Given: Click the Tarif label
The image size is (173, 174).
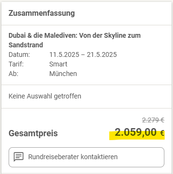Looking at the screenshot, I should [16, 64].
